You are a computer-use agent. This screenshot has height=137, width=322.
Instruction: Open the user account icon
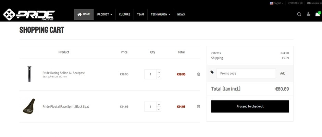(x=308, y=14)
